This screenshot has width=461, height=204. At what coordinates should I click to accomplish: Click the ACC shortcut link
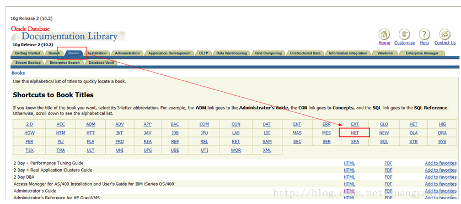[x=61, y=124]
